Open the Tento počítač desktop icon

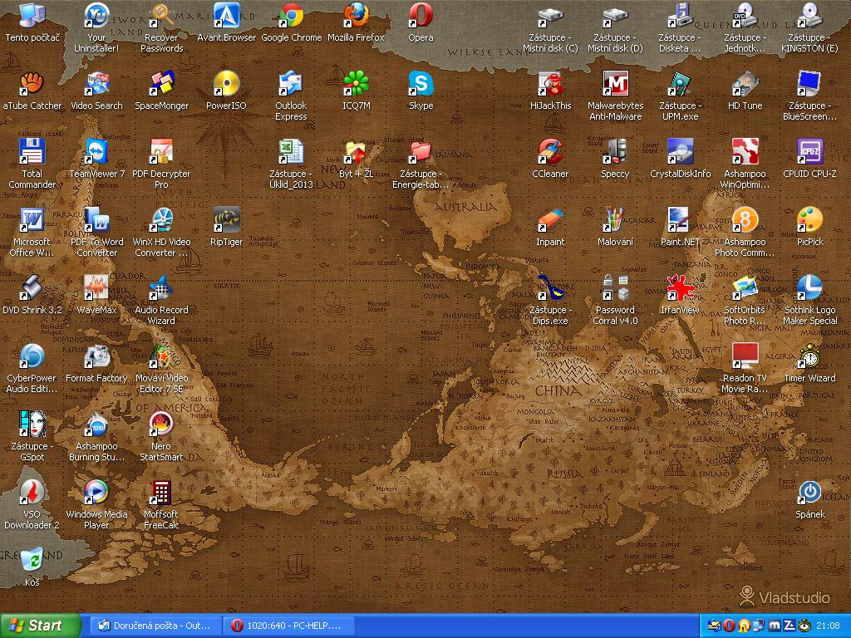(x=32, y=15)
